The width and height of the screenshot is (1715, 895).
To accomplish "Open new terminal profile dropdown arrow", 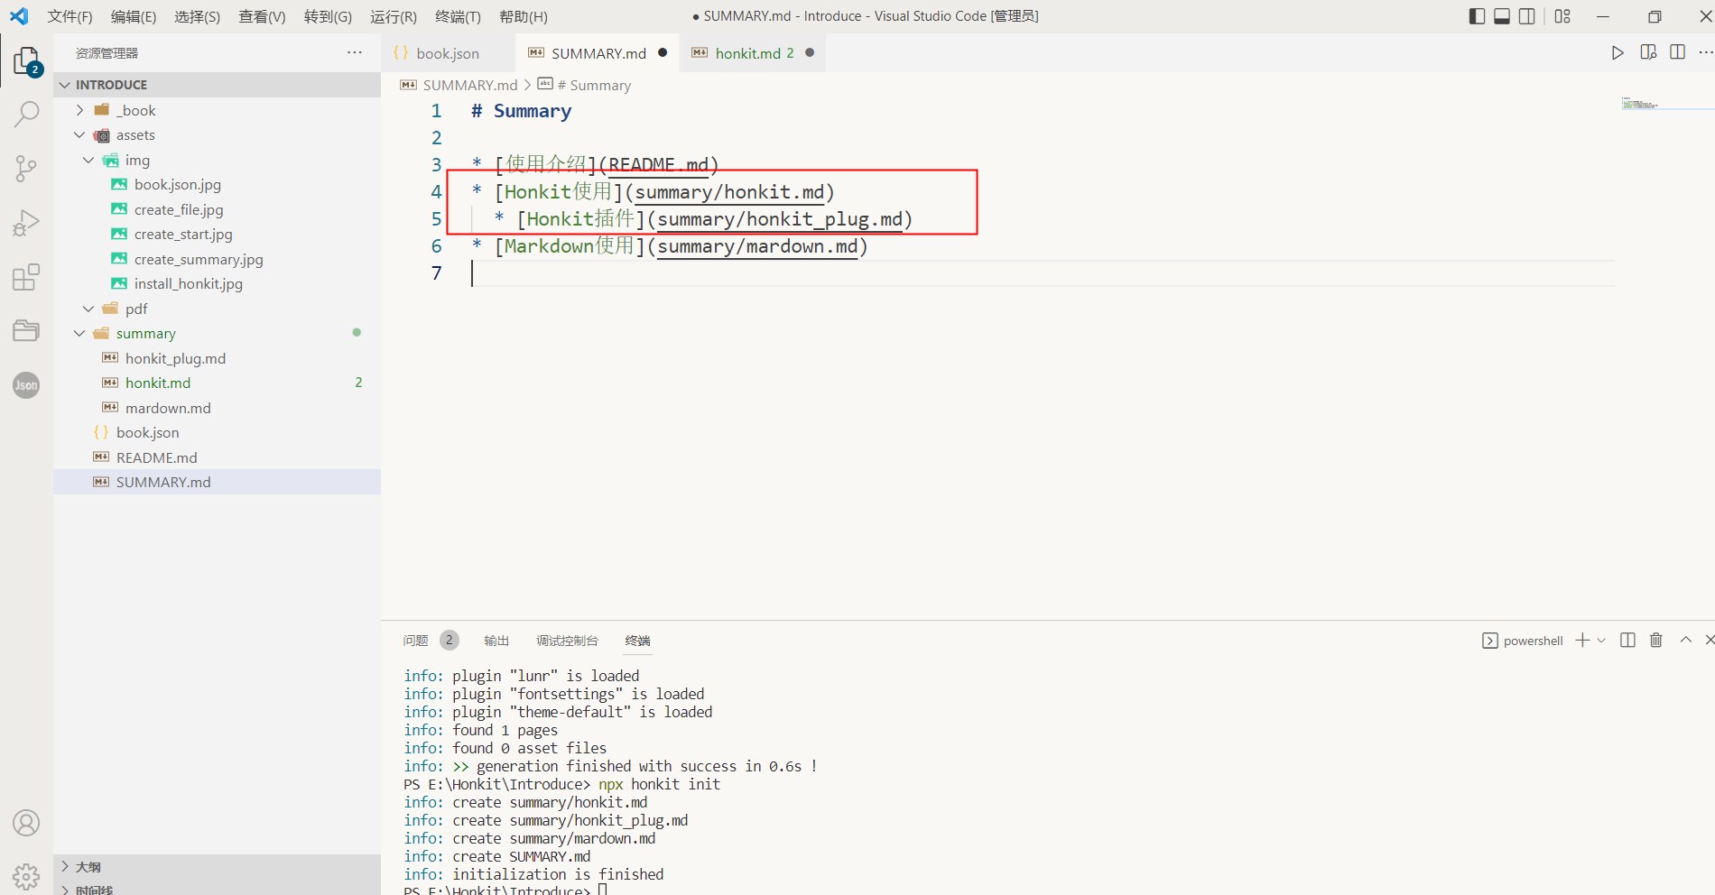I will pyautogui.click(x=1601, y=641).
